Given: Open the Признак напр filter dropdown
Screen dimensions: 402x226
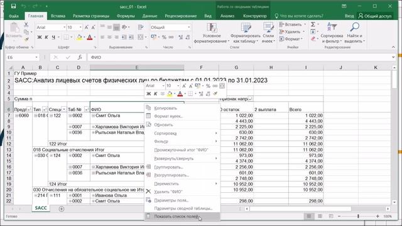Looking at the screenshot, I should pyautogui.click(x=251, y=99).
